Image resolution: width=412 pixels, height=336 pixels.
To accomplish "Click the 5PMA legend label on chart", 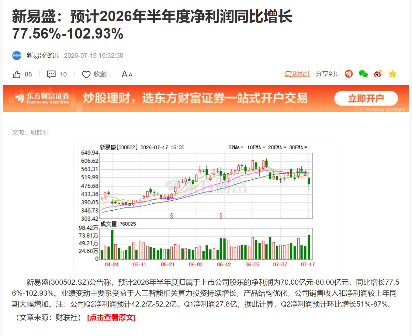I will pos(234,148).
